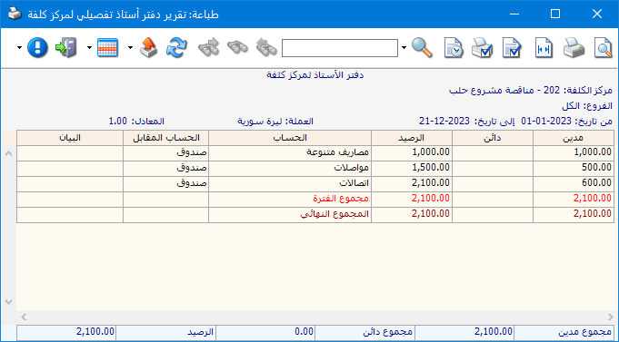Click the المعادل: 1.00 text
Viewport: 619px width, 342px height.
pyautogui.click(x=136, y=121)
